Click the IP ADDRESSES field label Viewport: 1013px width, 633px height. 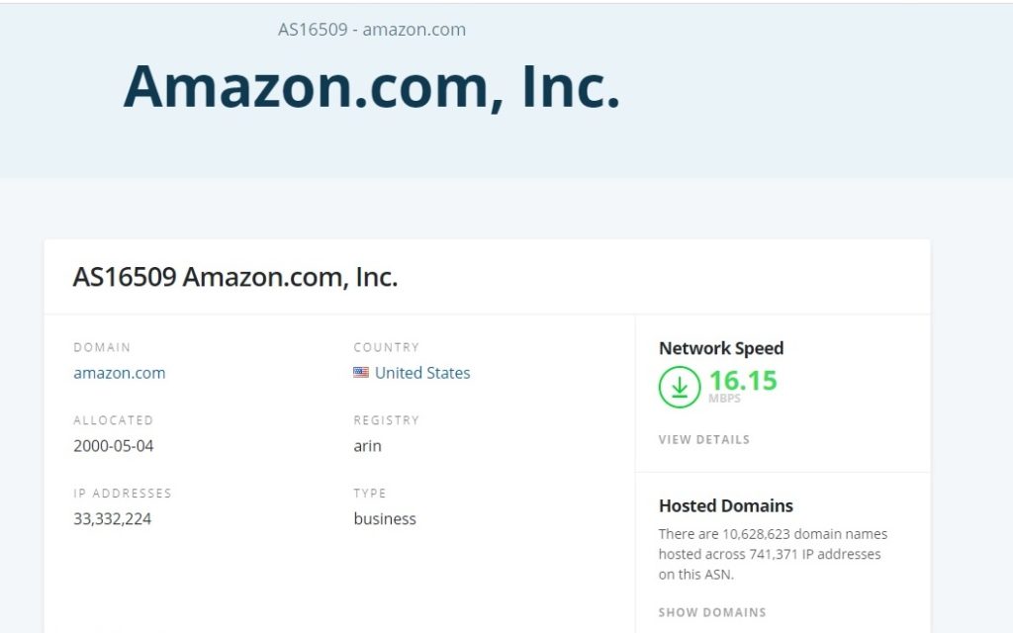[x=122, y=493]
